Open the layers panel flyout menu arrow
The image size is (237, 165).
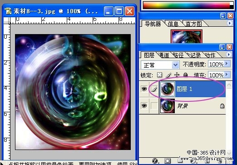click(229, 55)
